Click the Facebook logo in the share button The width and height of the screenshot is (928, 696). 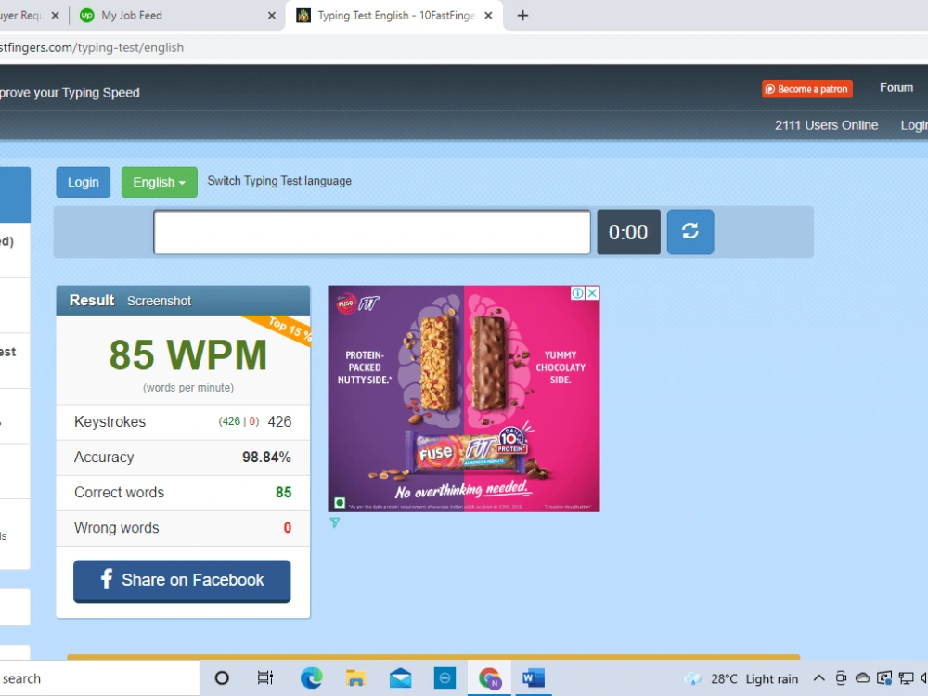(x=107, y=579)
